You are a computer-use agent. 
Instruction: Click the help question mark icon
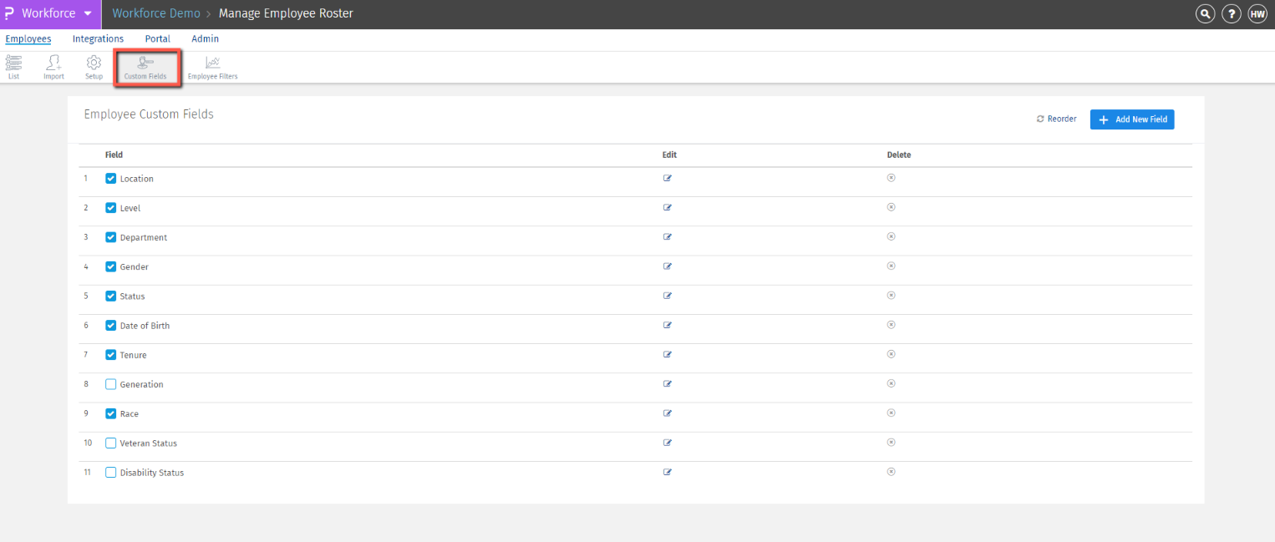tap(1231, 13)
